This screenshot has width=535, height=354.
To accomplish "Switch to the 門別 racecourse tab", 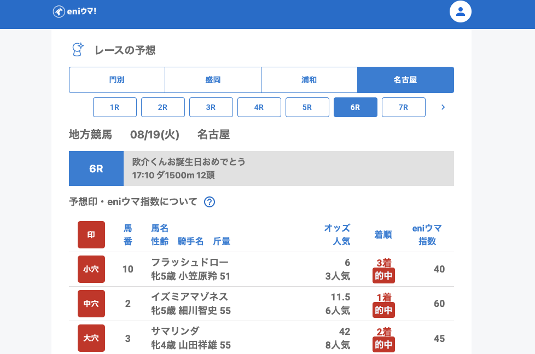I will [x=117, y=80].
